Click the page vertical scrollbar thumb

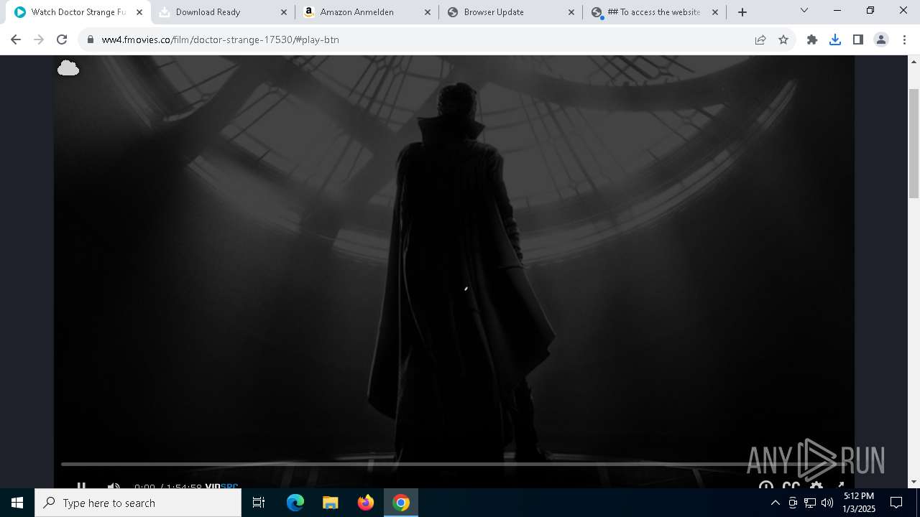[x=914, y=142]
